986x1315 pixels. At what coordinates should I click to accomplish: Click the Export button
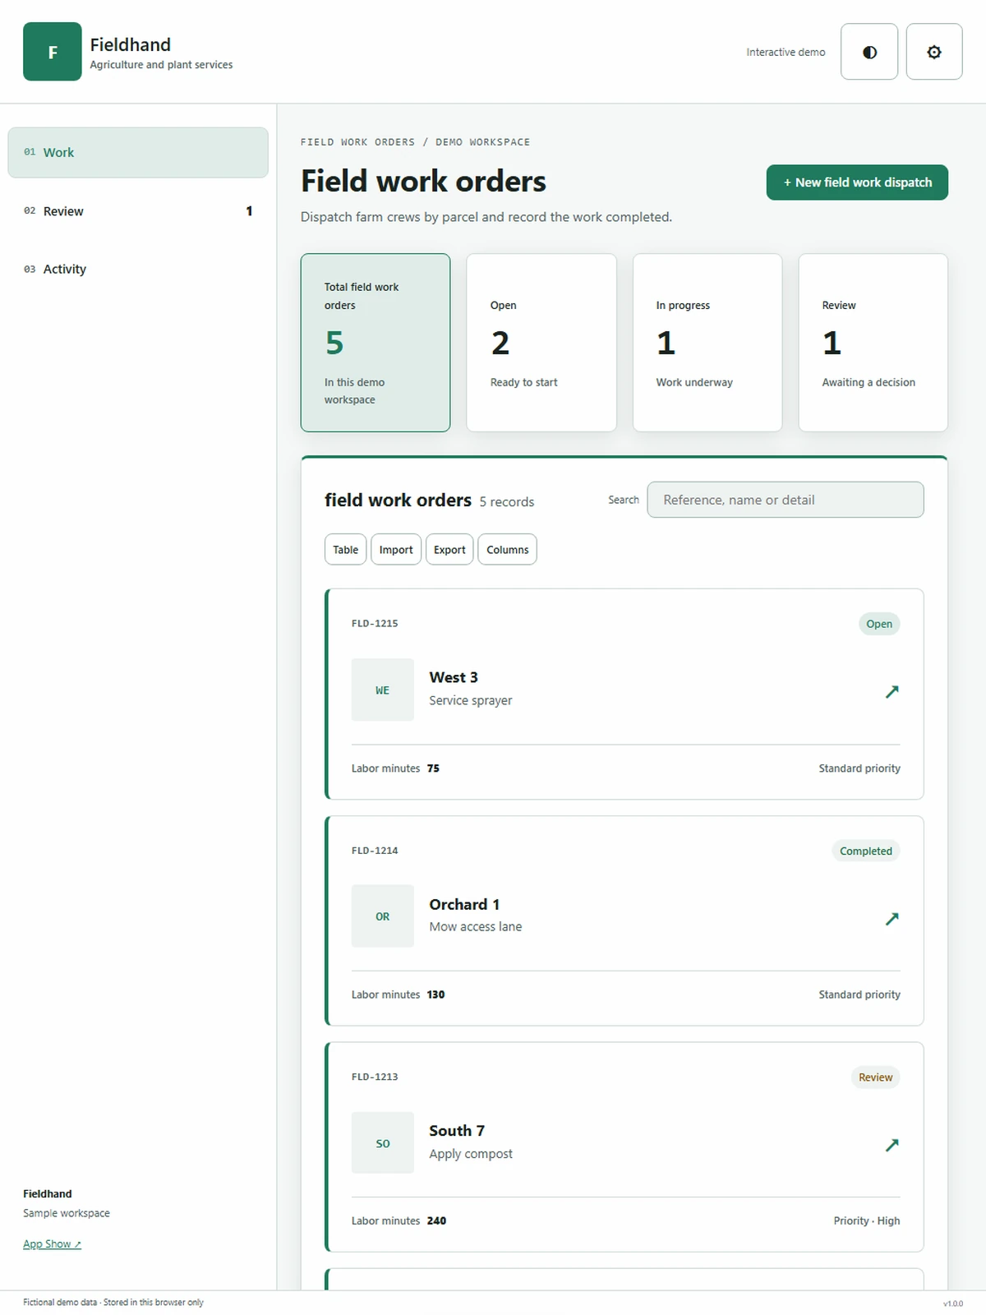(449, 550)
